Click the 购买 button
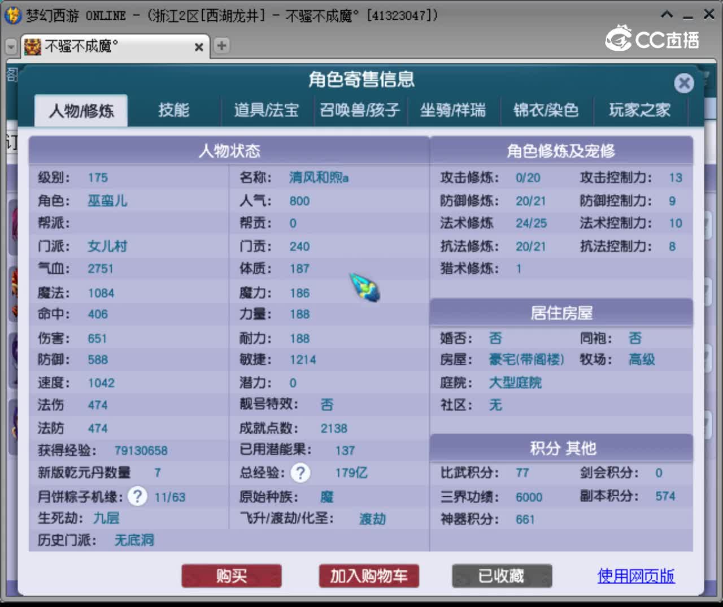The height and width of the screenshot is (607, 723). pos(232,576)
